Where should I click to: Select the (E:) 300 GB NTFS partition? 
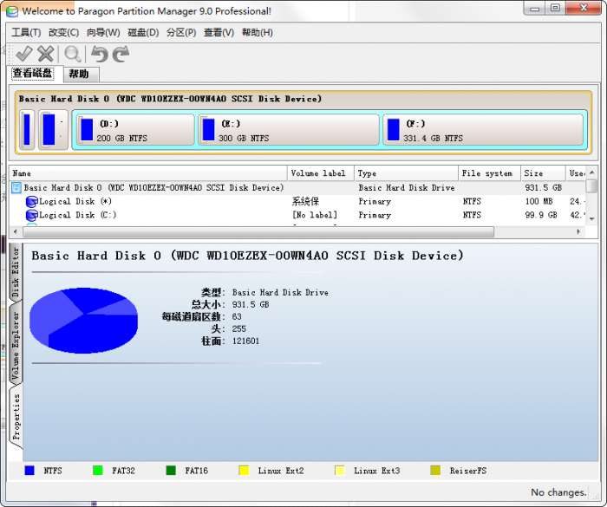(x=289, y=130)
